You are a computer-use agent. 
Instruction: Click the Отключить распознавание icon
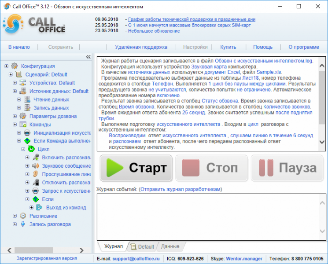tap(36, 183)
